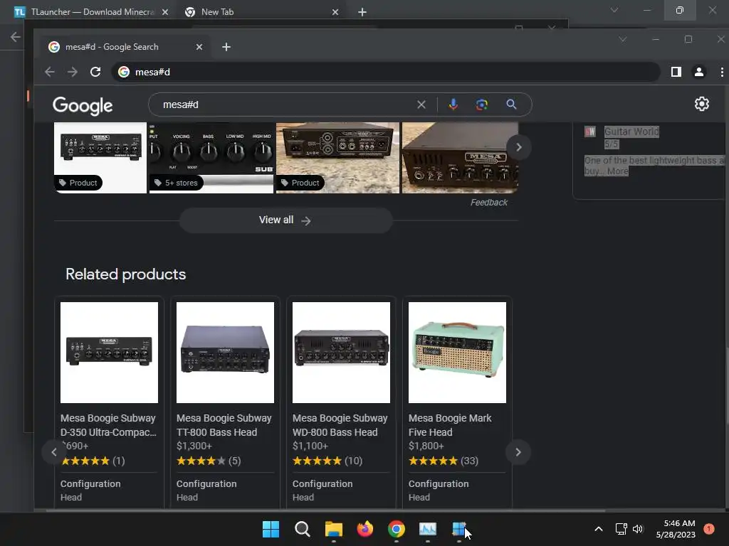729x546 pixels.
Task: Open the Windows Start menu
Action: tap(271, 529)
